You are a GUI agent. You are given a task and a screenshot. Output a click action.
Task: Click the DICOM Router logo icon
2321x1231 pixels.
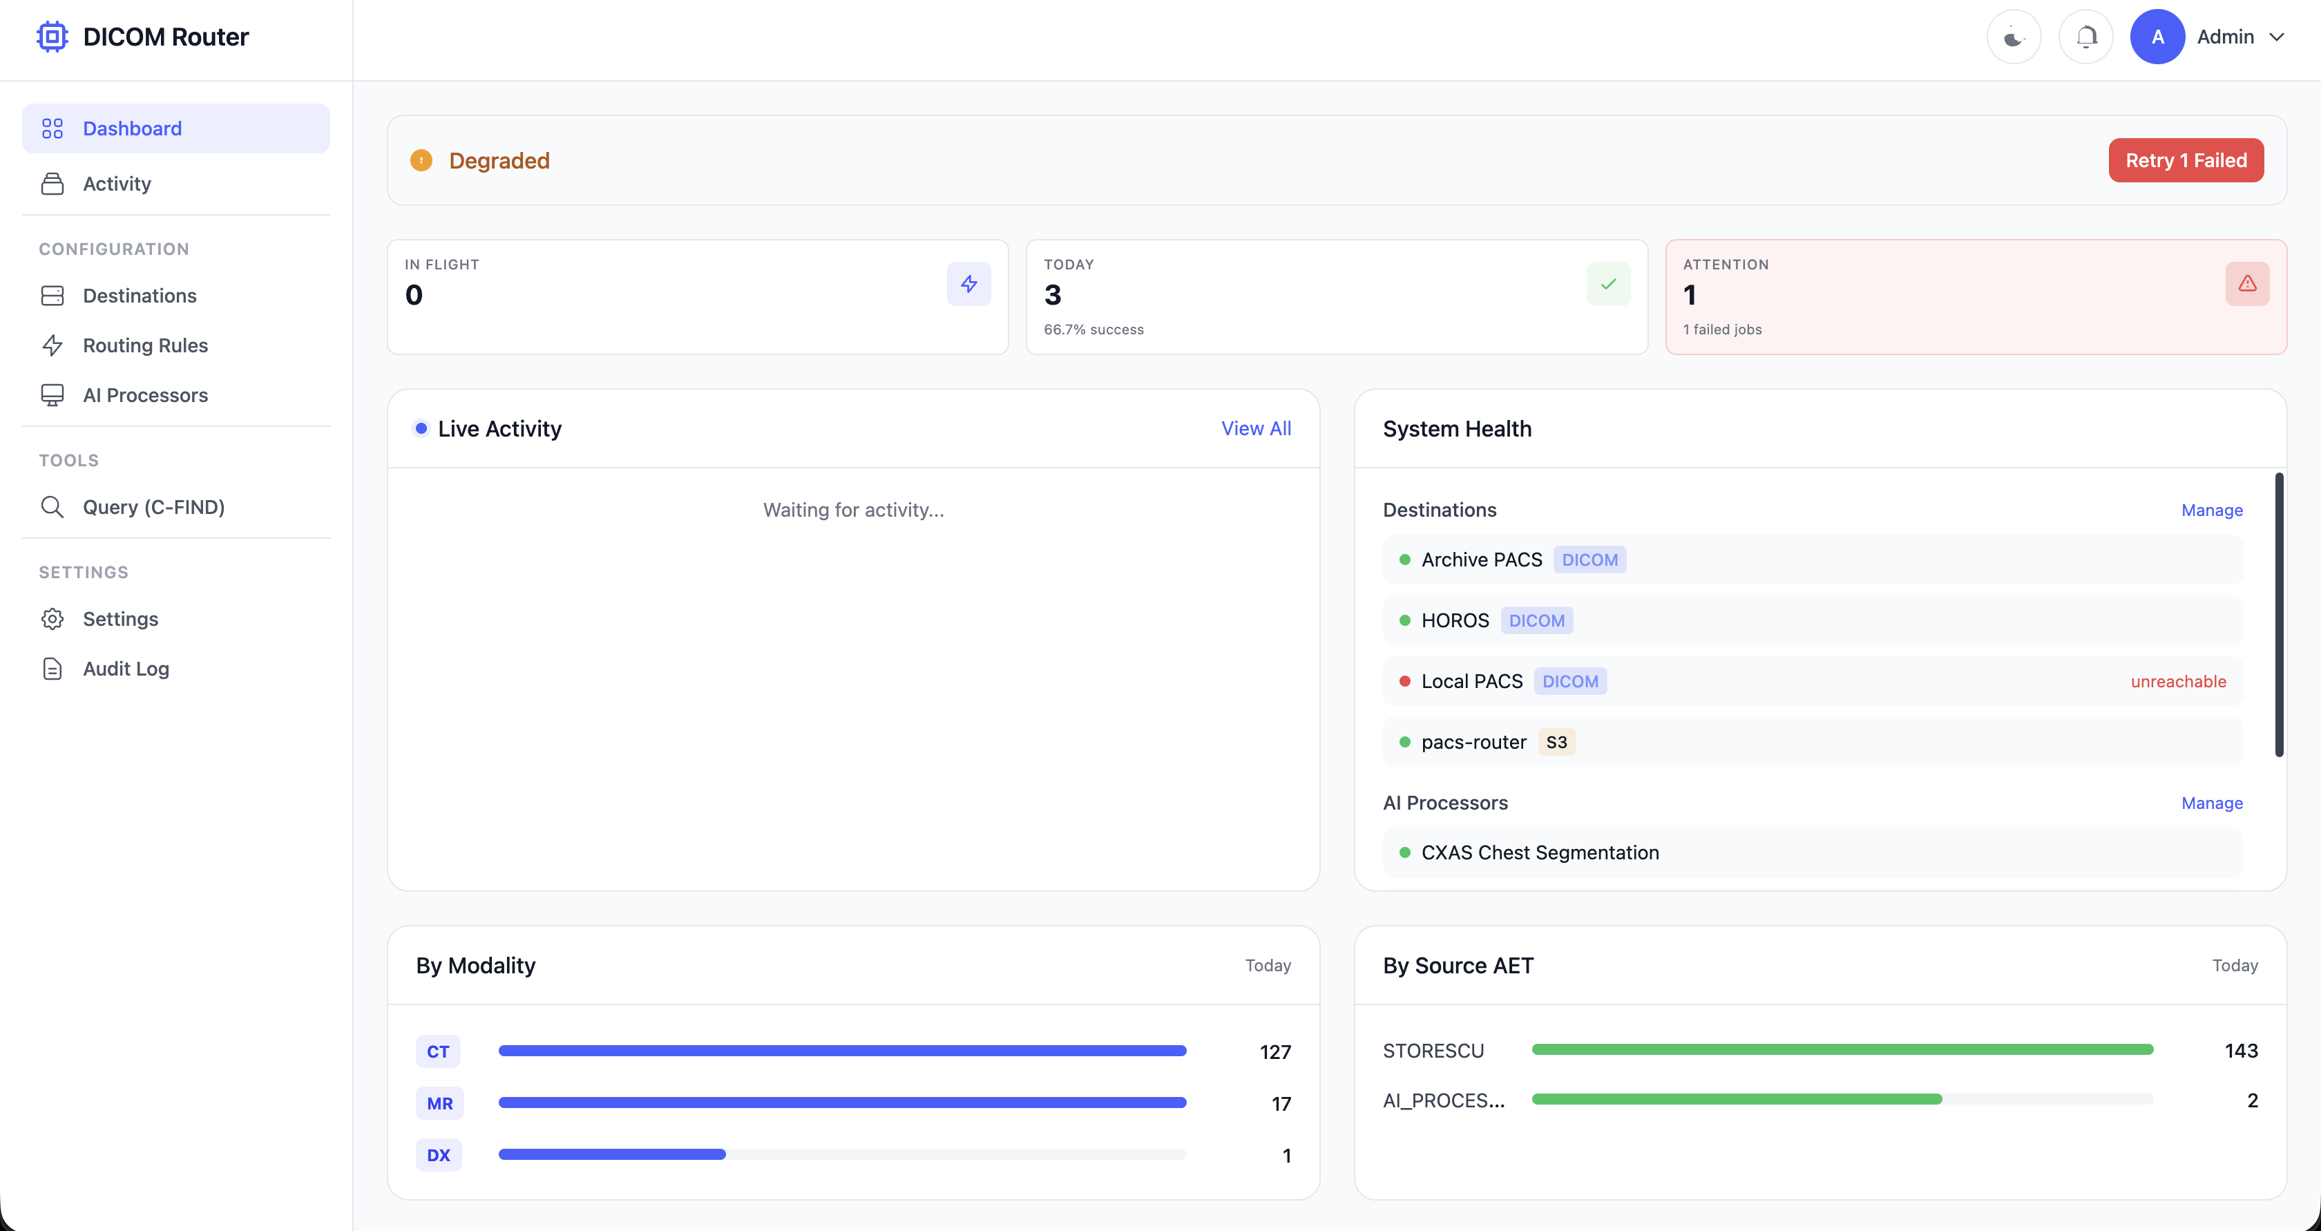tap(51, 36)
